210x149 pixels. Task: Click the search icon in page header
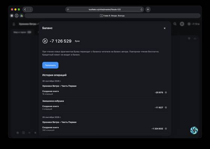click(175, 24)
